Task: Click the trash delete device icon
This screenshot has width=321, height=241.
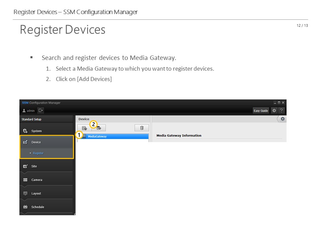Action: point(142,128)
